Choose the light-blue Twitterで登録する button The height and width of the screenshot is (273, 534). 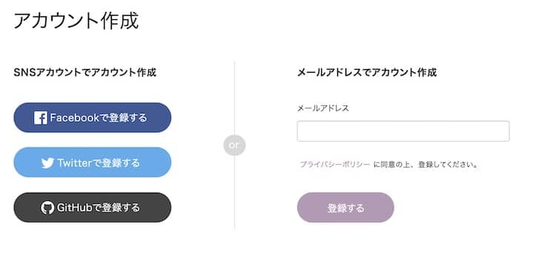(92, 162)
